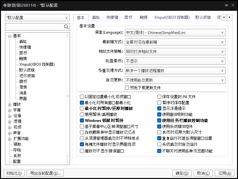The image size is (238, 179).
Task: Switch to the 鼠标 tab
Action: (x=128, y=17)
